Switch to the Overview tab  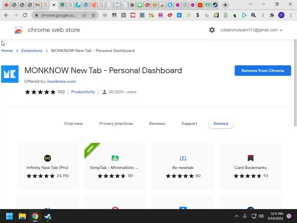pos(73,123)
